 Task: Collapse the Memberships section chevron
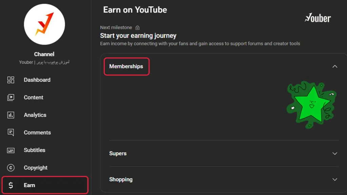(334, 66)
